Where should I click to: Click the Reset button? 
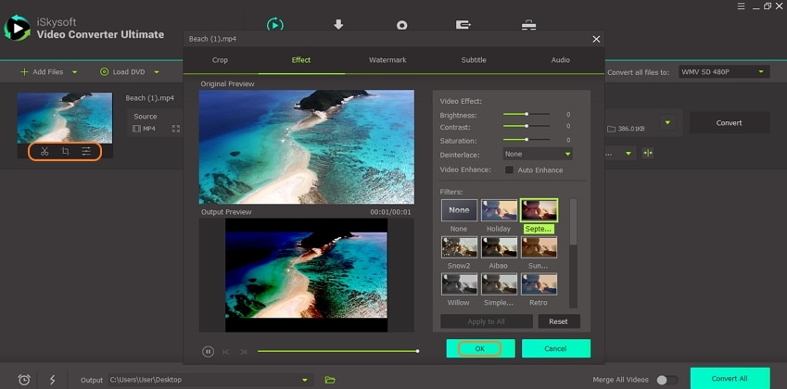[x=559, y=321]
